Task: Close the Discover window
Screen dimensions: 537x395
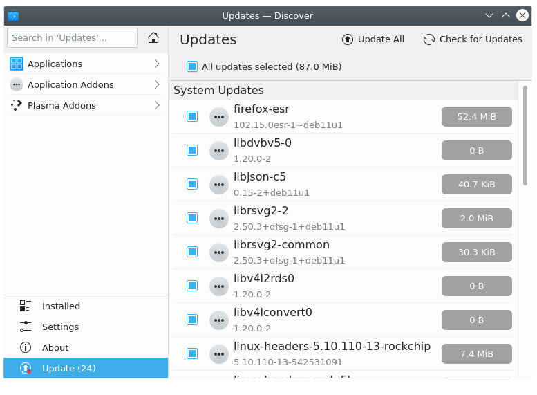Action: (522, 15)
